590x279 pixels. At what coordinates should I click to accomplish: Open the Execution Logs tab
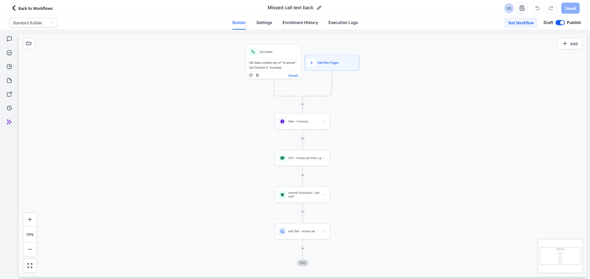pos(343,23)
